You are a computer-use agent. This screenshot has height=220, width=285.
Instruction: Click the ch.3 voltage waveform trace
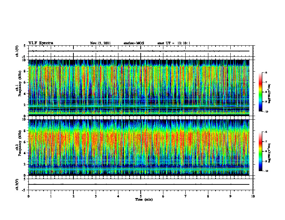[139, 184]
